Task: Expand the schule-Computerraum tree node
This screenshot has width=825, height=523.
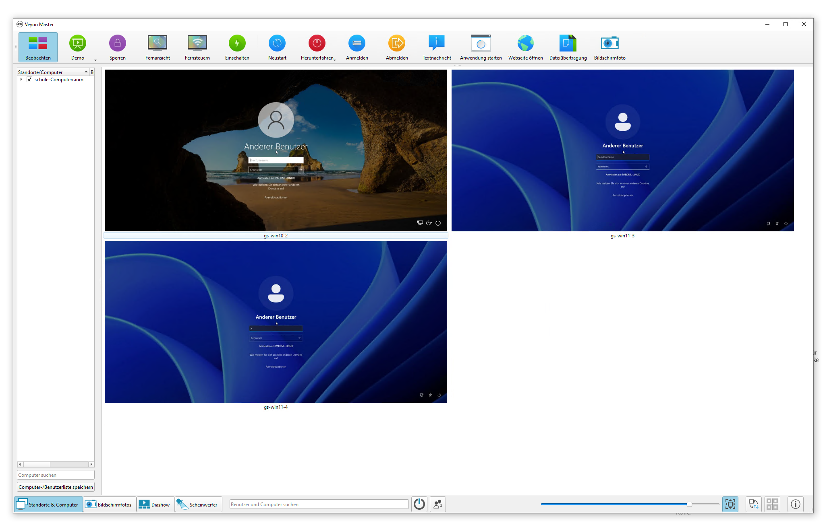Action: [x=21, y=79]
